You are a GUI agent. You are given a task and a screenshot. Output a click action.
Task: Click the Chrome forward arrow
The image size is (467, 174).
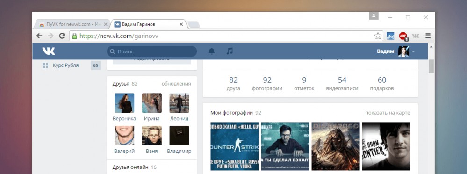coord(50,36)
